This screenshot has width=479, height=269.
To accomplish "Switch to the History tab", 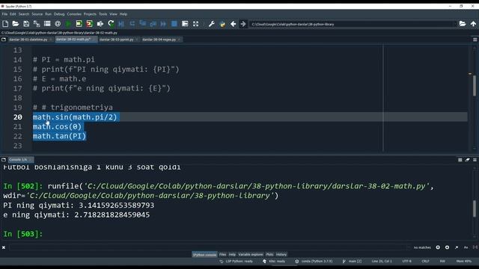I will tap(281, 254).
